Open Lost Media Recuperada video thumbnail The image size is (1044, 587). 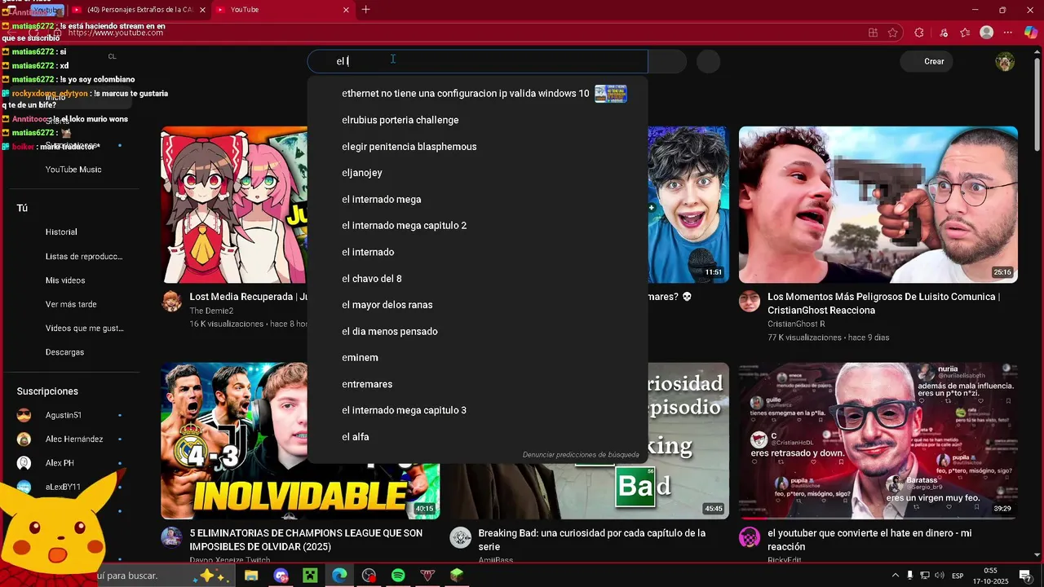point(234,205)
